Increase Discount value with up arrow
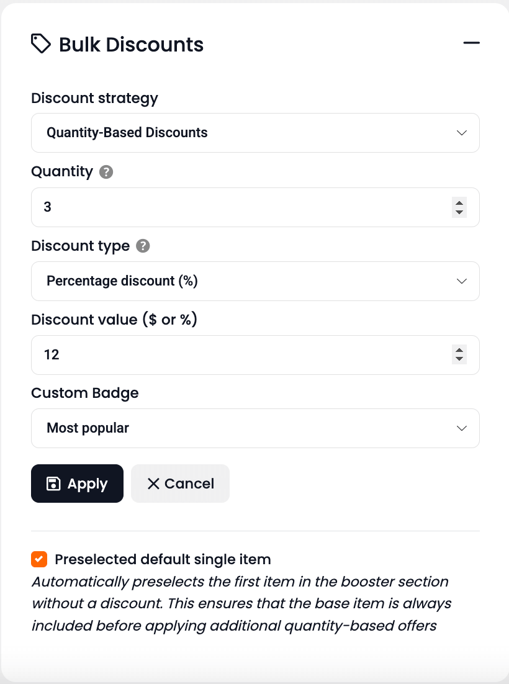The width and height of the screenshot is (509, 684). 459,350
